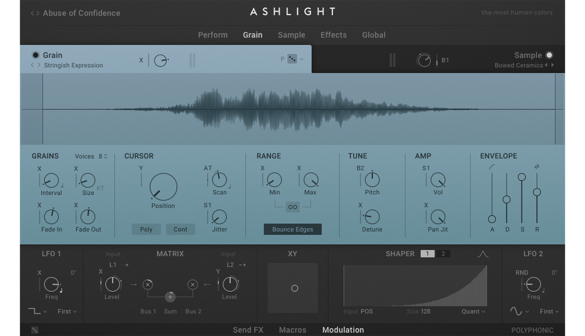The image size is (585, 336).
Task: Click the envelope attack curve icon above A
Action: 492,167
